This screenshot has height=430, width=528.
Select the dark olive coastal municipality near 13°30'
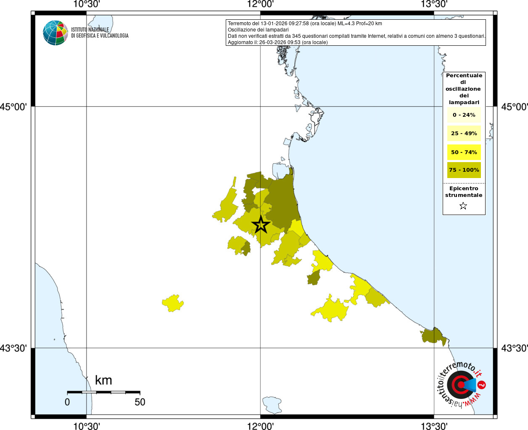434,336
